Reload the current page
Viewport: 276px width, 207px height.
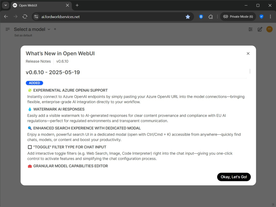point(25,17)
